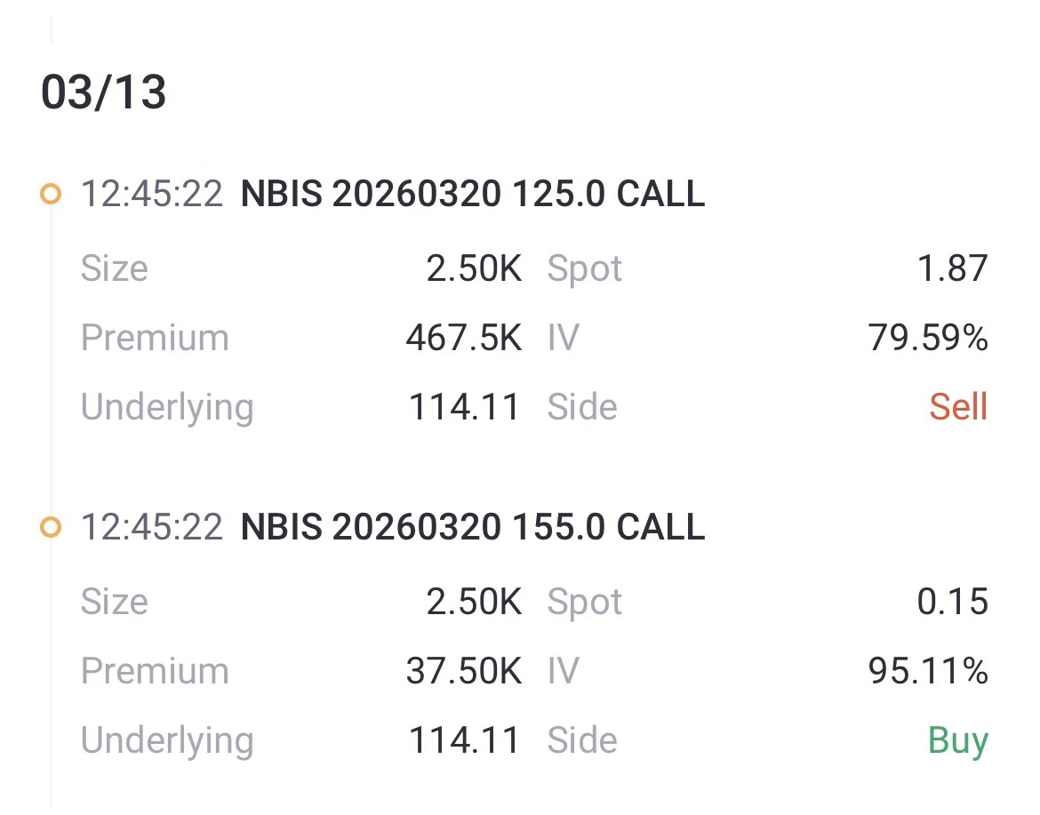The image size is (1040, 815).
Task: Tap the 12:45:22 timestamp of 125.0 CALL
Action: coord(152,194)
